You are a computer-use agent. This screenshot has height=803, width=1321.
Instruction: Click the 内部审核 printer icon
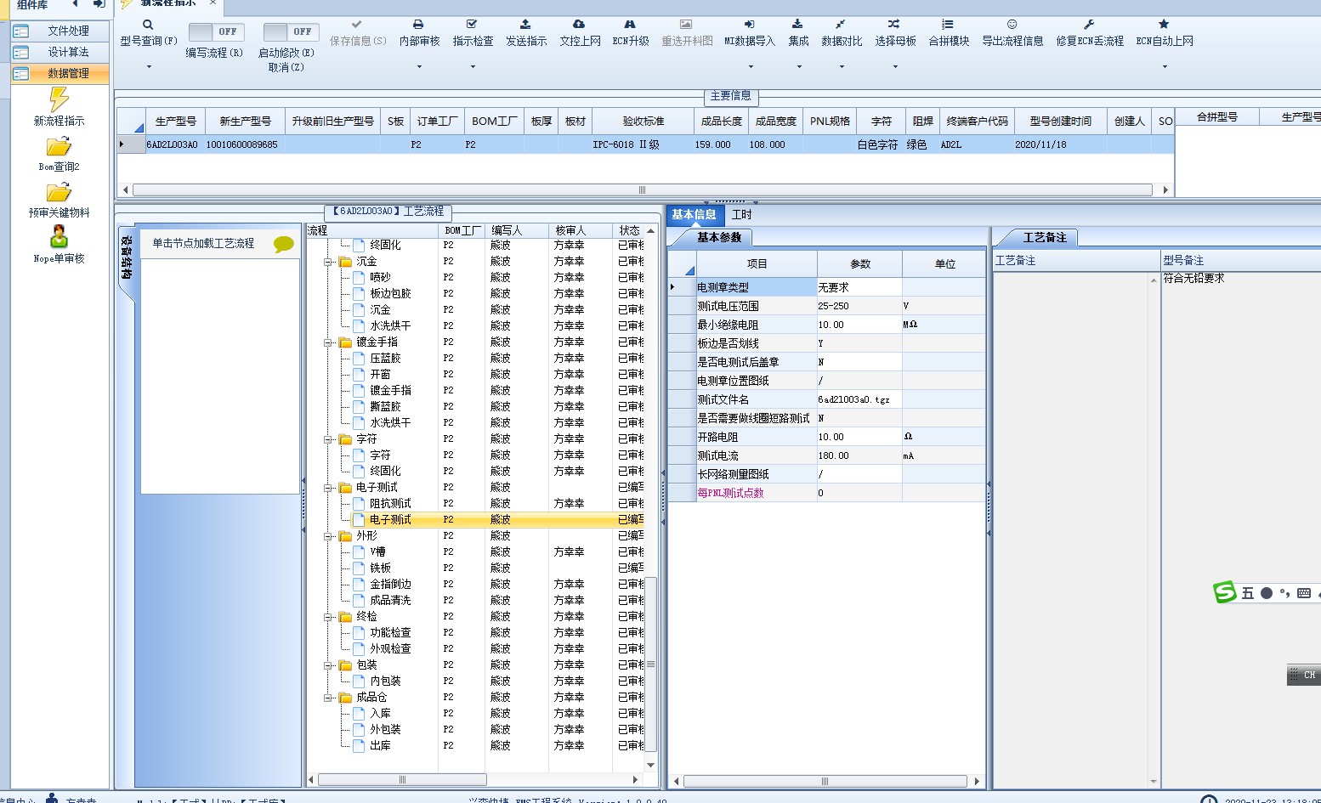418,25
